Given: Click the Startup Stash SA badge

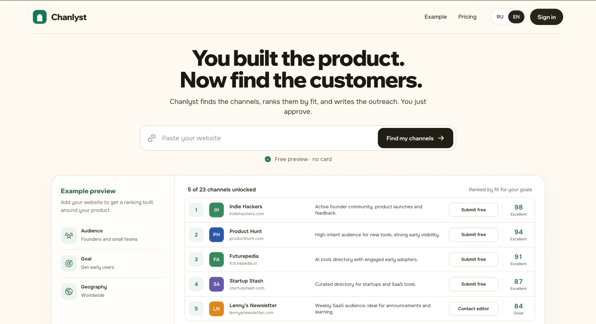Looking at the screenshot, I should [x=216, y=284].
